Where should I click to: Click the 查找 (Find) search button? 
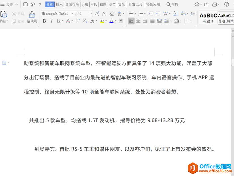point(172,5)
